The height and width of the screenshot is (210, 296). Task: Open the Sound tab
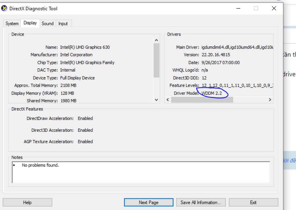[x=48, y=23]
